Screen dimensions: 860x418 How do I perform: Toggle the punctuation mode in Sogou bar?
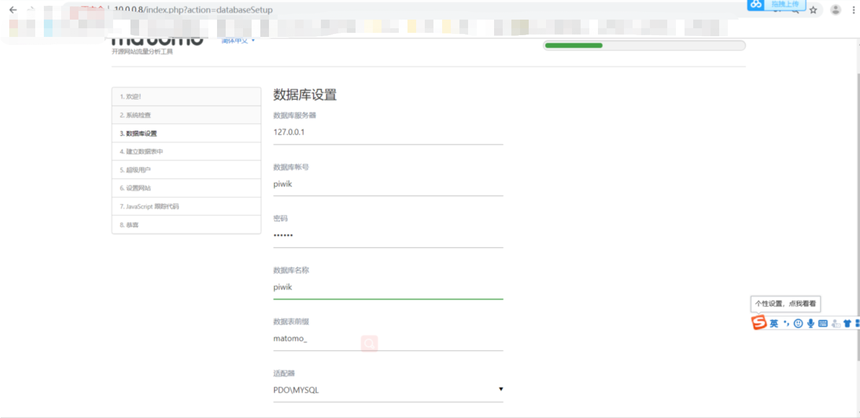[x=786, y=323]
